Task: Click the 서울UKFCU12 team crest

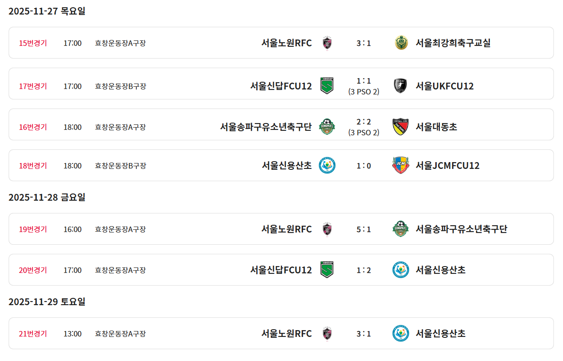Action: click(x=400, y=86)
